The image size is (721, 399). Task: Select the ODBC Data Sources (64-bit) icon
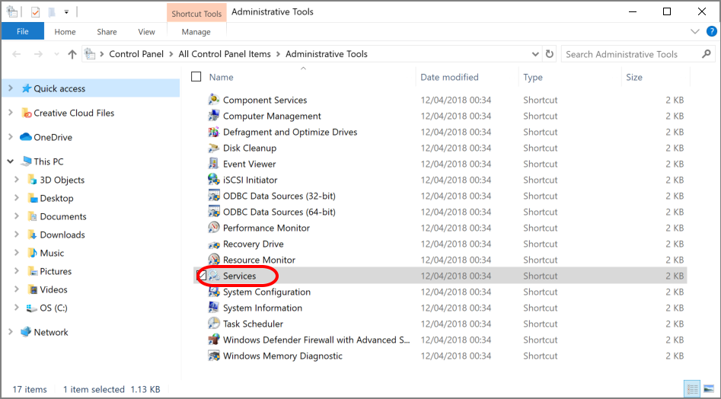[214, 212]
